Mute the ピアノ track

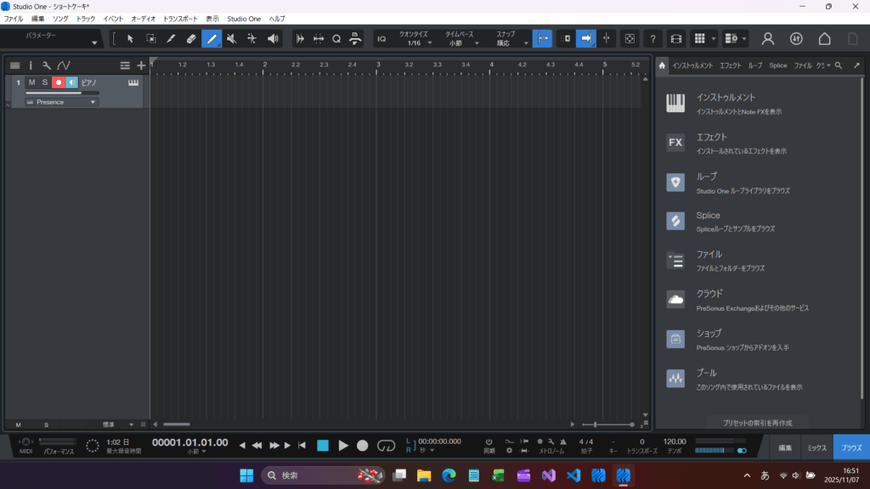pos(31,82)
